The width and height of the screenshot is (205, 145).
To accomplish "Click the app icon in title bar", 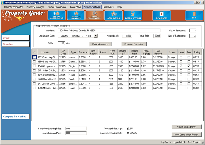I will click(2, 3).
